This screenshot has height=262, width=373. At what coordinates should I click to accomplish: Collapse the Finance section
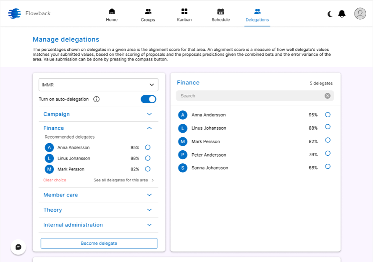[x=149, y=128]
